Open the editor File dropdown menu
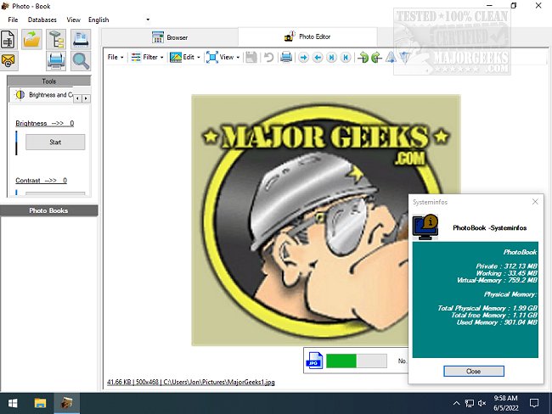 tap(115, 57)
